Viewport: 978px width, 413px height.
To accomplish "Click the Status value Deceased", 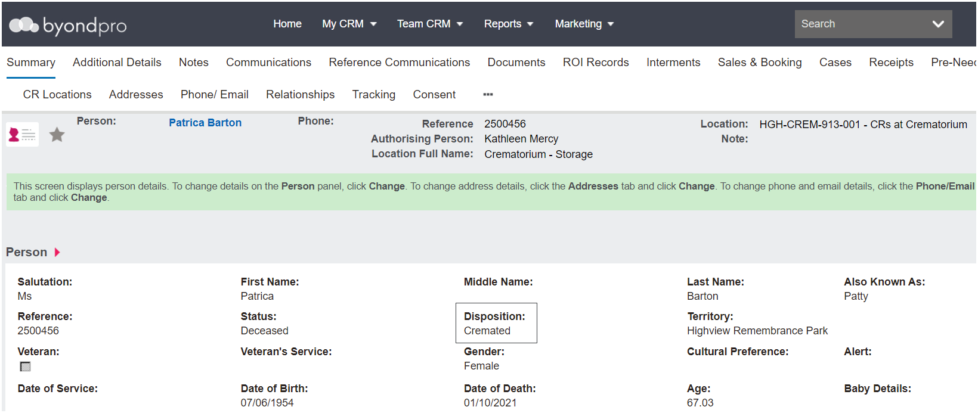I will coord(264,331).
